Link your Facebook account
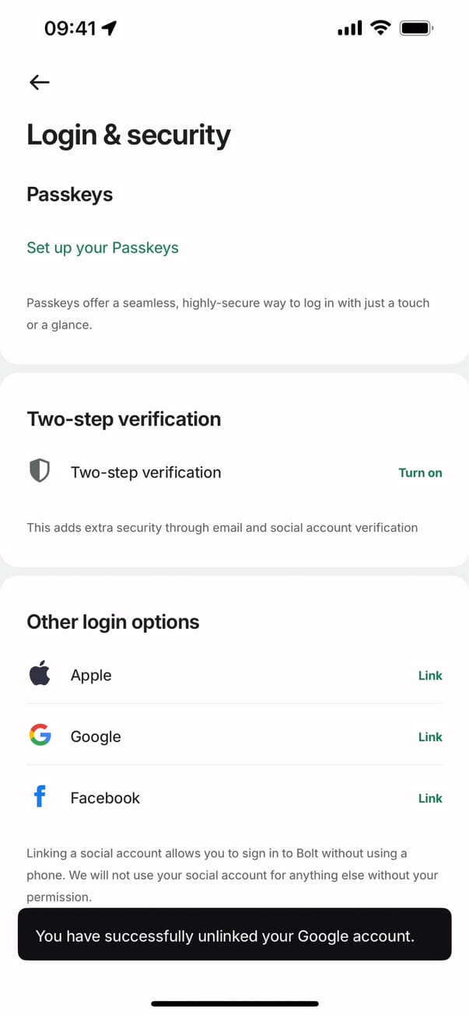This screenshot has height=1015, width=469. click(x=430, y=799)
